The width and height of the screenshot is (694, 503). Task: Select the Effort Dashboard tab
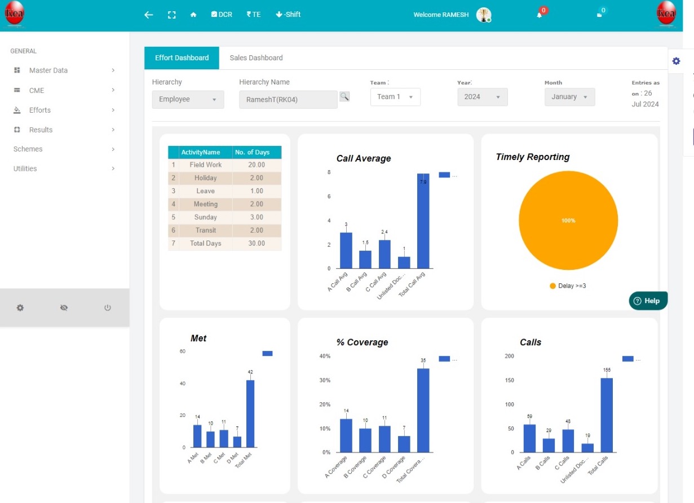point(181,57)
